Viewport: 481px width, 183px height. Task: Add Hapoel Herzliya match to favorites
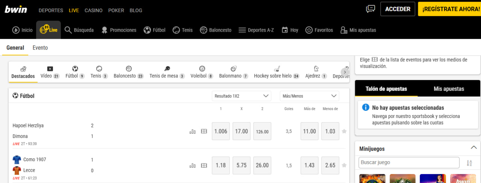[x=344, y=132]
